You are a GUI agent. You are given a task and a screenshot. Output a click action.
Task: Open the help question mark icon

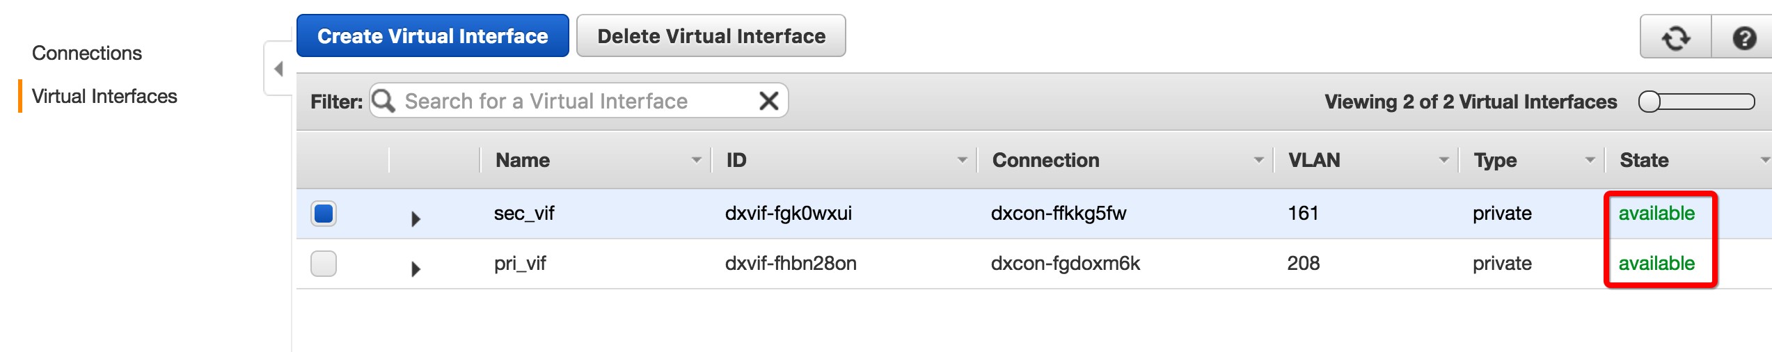click(x=1743, y=38)
